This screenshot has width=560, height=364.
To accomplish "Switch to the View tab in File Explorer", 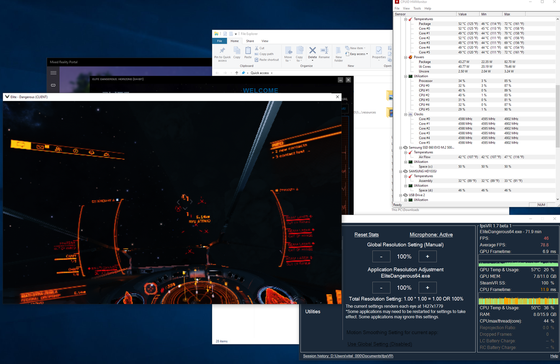I will pyautogui.click(x=265, y=41).
